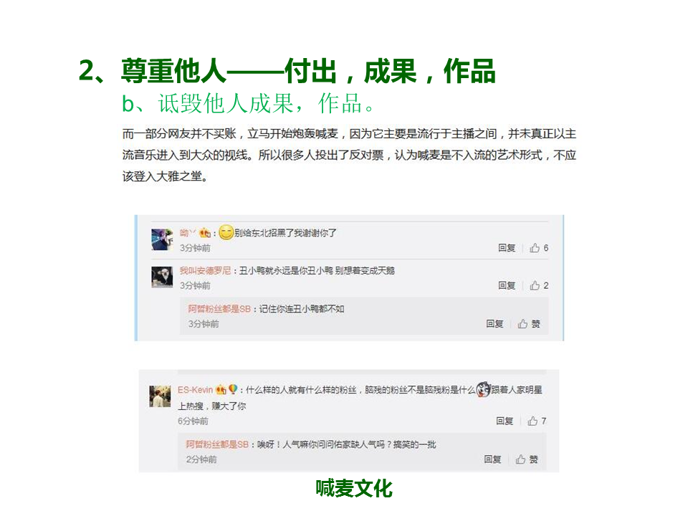The height and width of the screenshot is (516, 688).
Task: Click the 喊麦文化 caption text
Action: (x=354, y=488)
